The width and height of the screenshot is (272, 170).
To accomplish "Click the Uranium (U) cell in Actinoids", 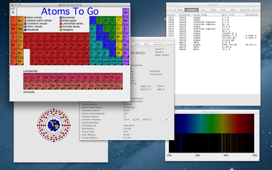I will click(47, 85).
